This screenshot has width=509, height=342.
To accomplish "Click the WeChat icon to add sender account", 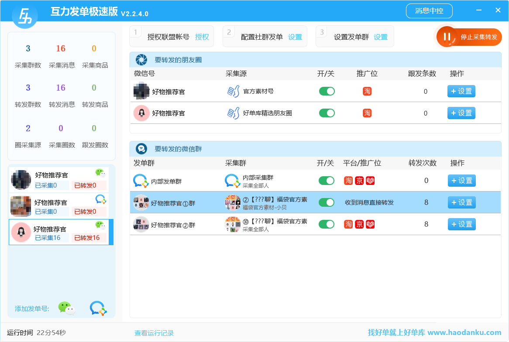I will click(x=66, y=308).
